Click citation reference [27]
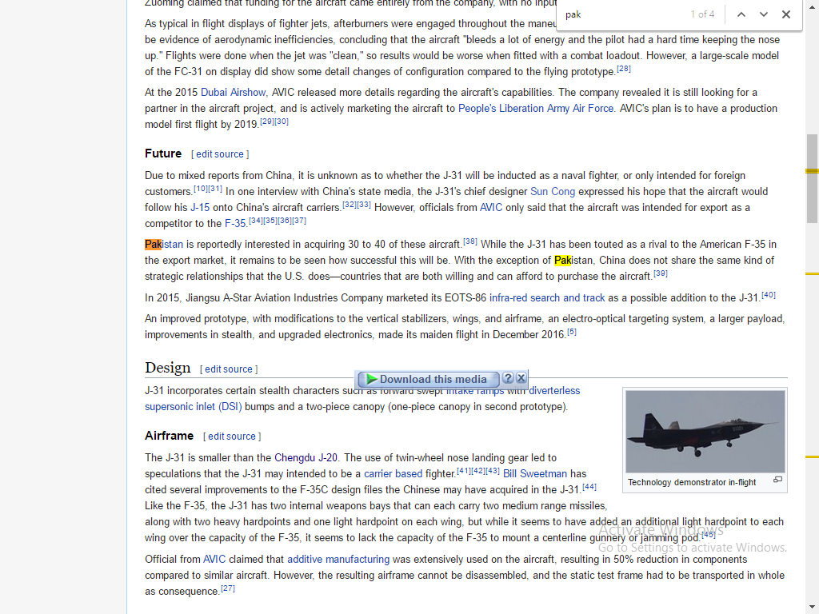Screen dimensions: 819x614 [228, 588]
